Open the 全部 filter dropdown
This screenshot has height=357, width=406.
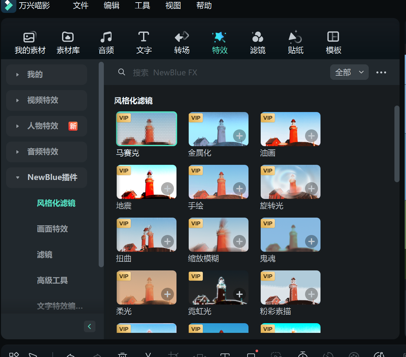click(x=349, y=72)
